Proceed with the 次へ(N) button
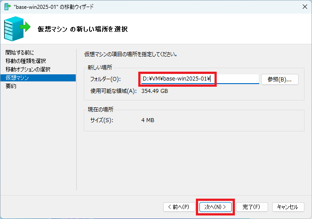Screen dimensions: 312x219 click(215, 207)
